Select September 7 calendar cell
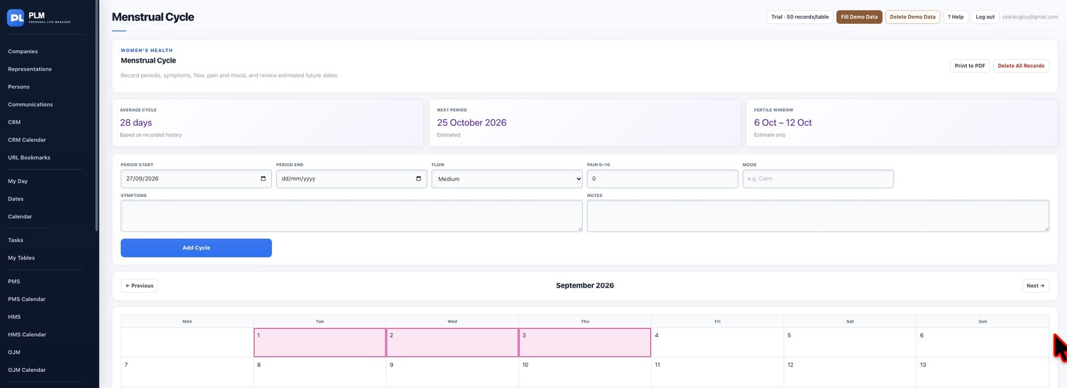 pyautogui.click(x=187, y=372)
